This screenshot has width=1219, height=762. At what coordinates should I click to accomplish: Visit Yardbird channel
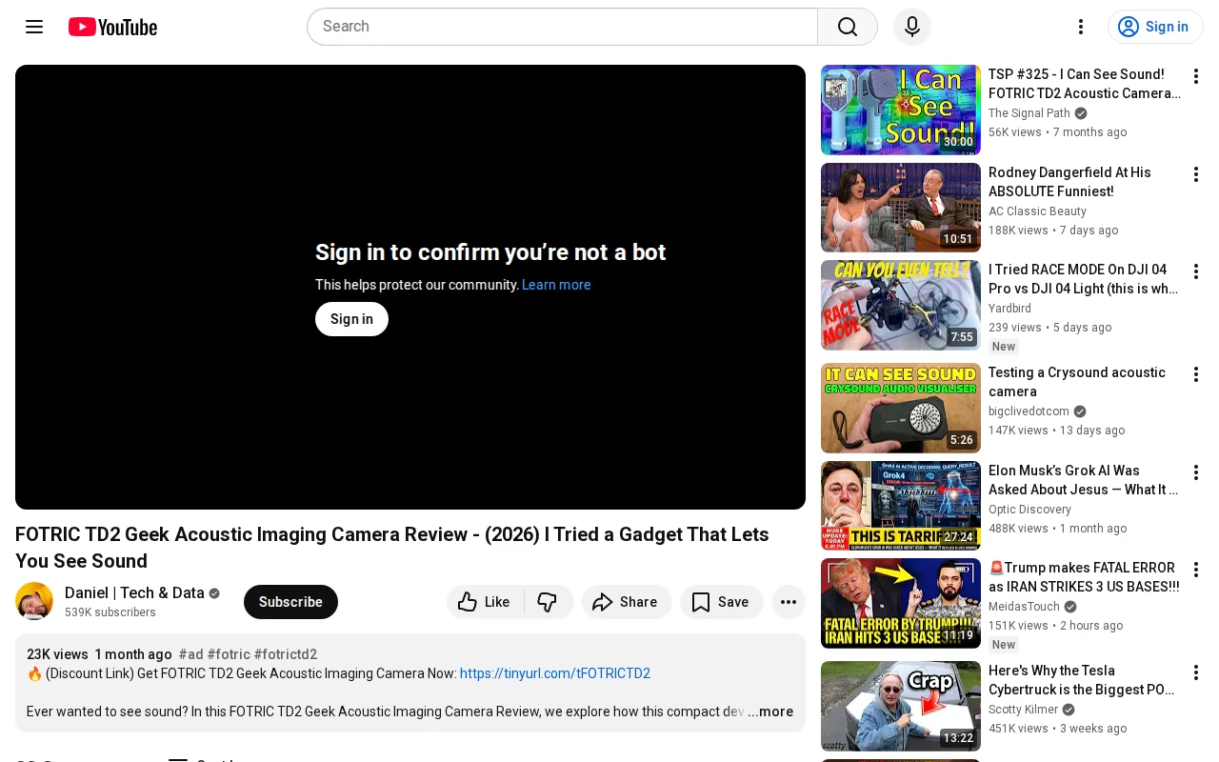tap(1009, 309)
